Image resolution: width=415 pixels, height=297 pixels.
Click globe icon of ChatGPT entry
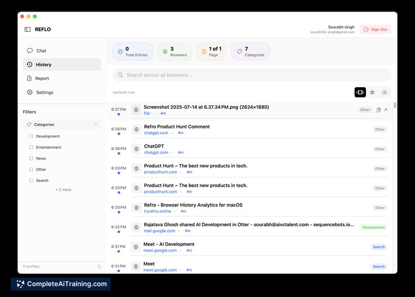tap(136, 149)
